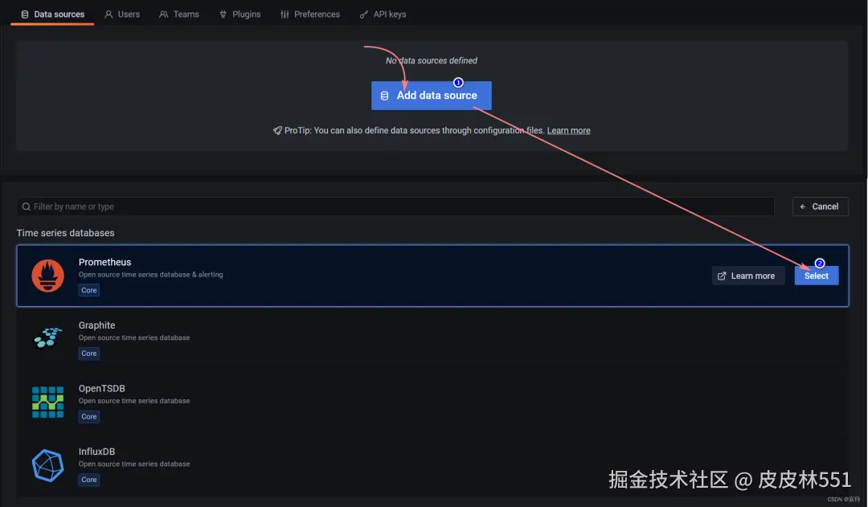Screen dimensions: 868x507
Task: Select the Prometheus data source
Action: coord(817,276)
